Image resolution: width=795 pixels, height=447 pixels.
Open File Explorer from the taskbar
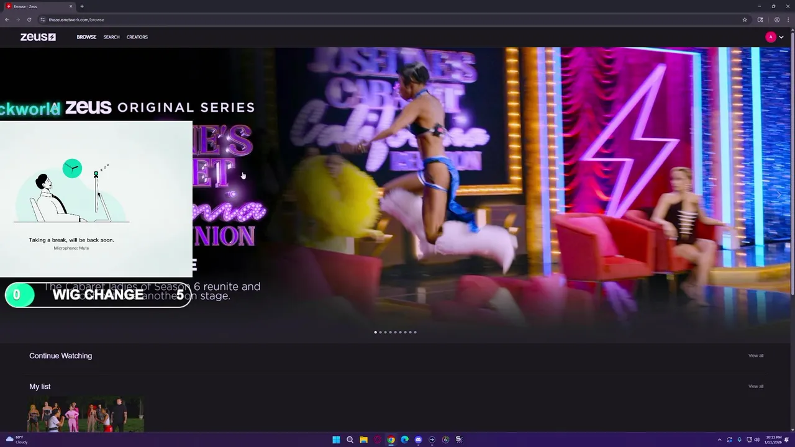coord(363,440)
